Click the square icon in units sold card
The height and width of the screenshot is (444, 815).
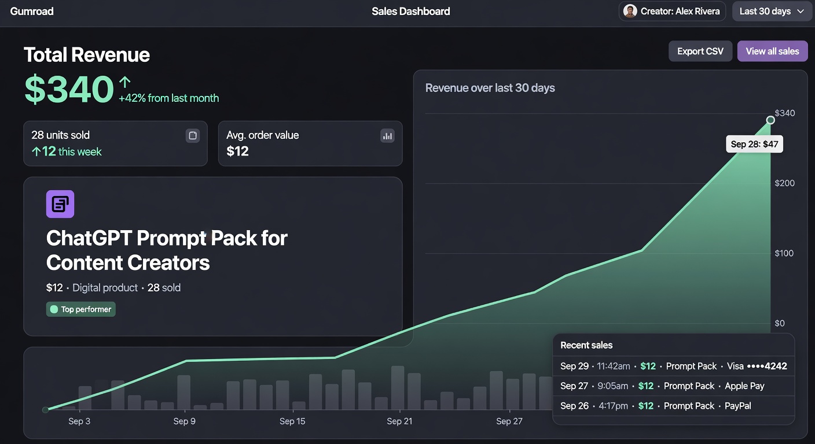point(193,135)
